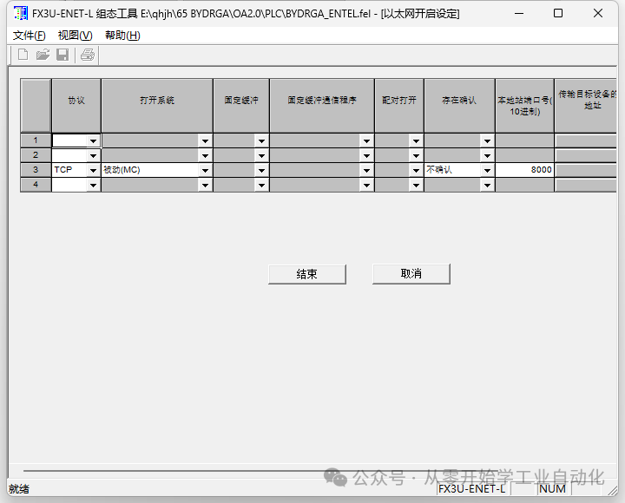The height and width of the screenshot is (503, 625).
Task: Click the Save floppy disk icon
Action: [x=62, y=55]
